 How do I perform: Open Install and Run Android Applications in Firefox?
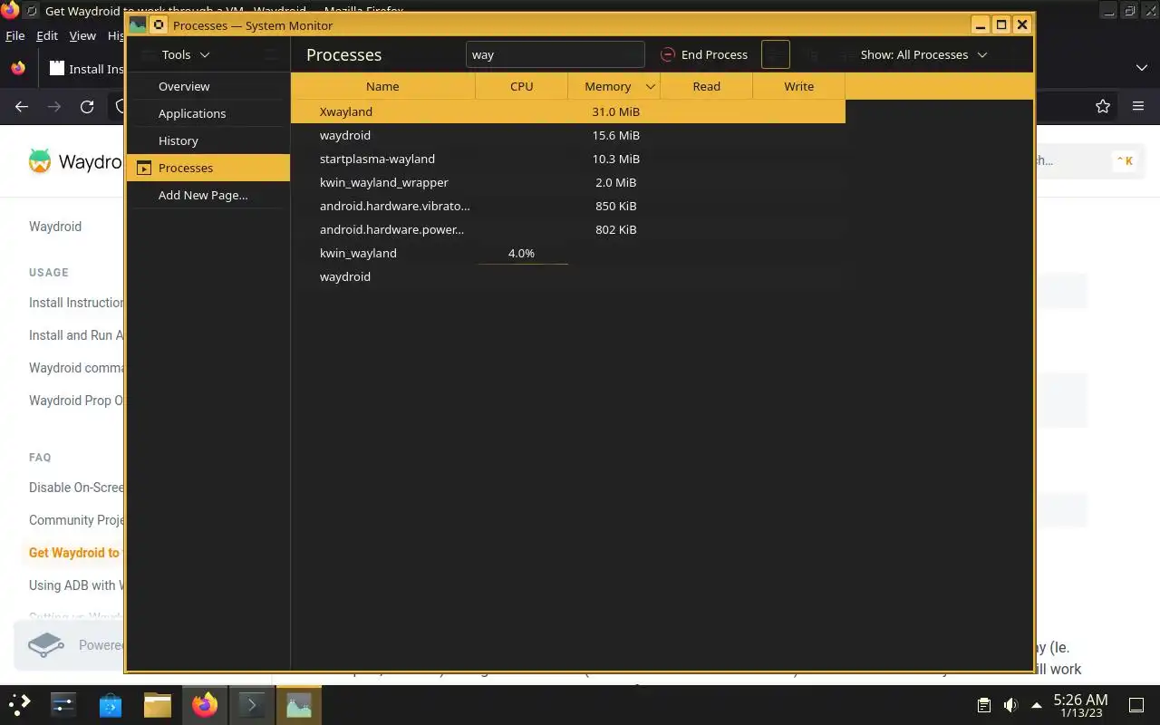tap(76, 335)
